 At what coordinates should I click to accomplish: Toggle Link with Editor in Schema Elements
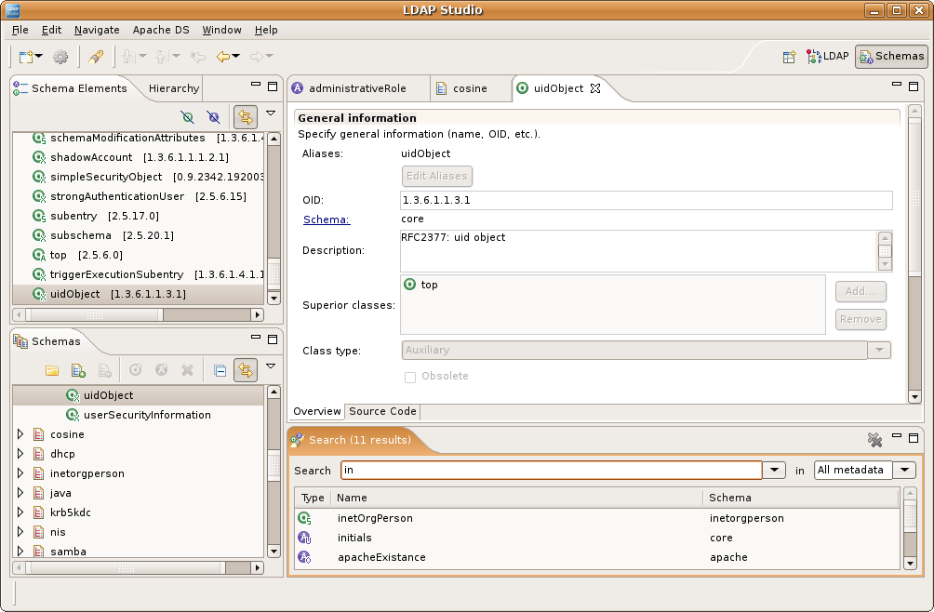tap(245, 117)
